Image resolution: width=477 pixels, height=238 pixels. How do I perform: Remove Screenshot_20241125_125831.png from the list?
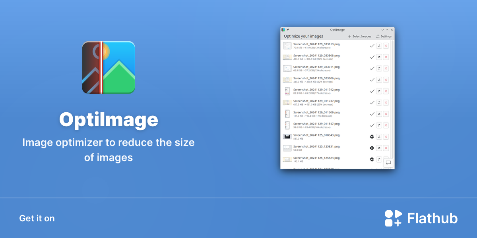tap(386, 148)
